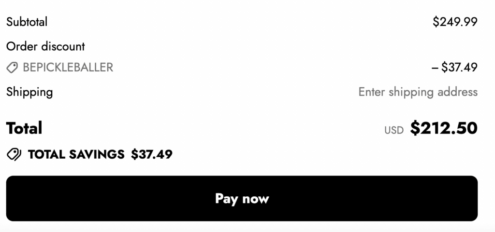Select the $212.50 total amount
The height and width of the screenshot is (232, 495).
(444, 128)
